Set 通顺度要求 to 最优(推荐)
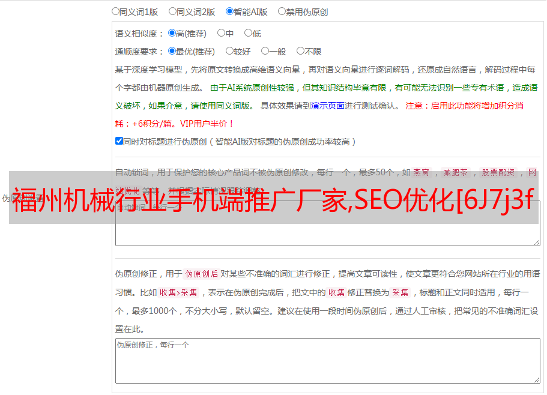The image size is (547, 395). [172, 51]
